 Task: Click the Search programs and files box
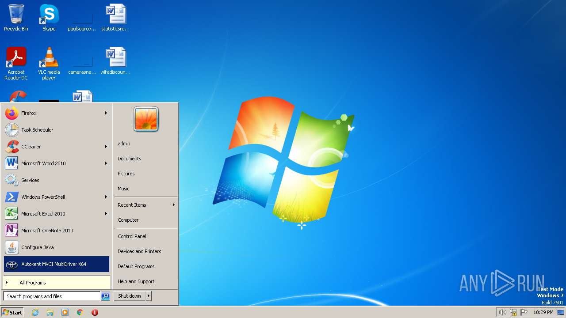[52, 296]
